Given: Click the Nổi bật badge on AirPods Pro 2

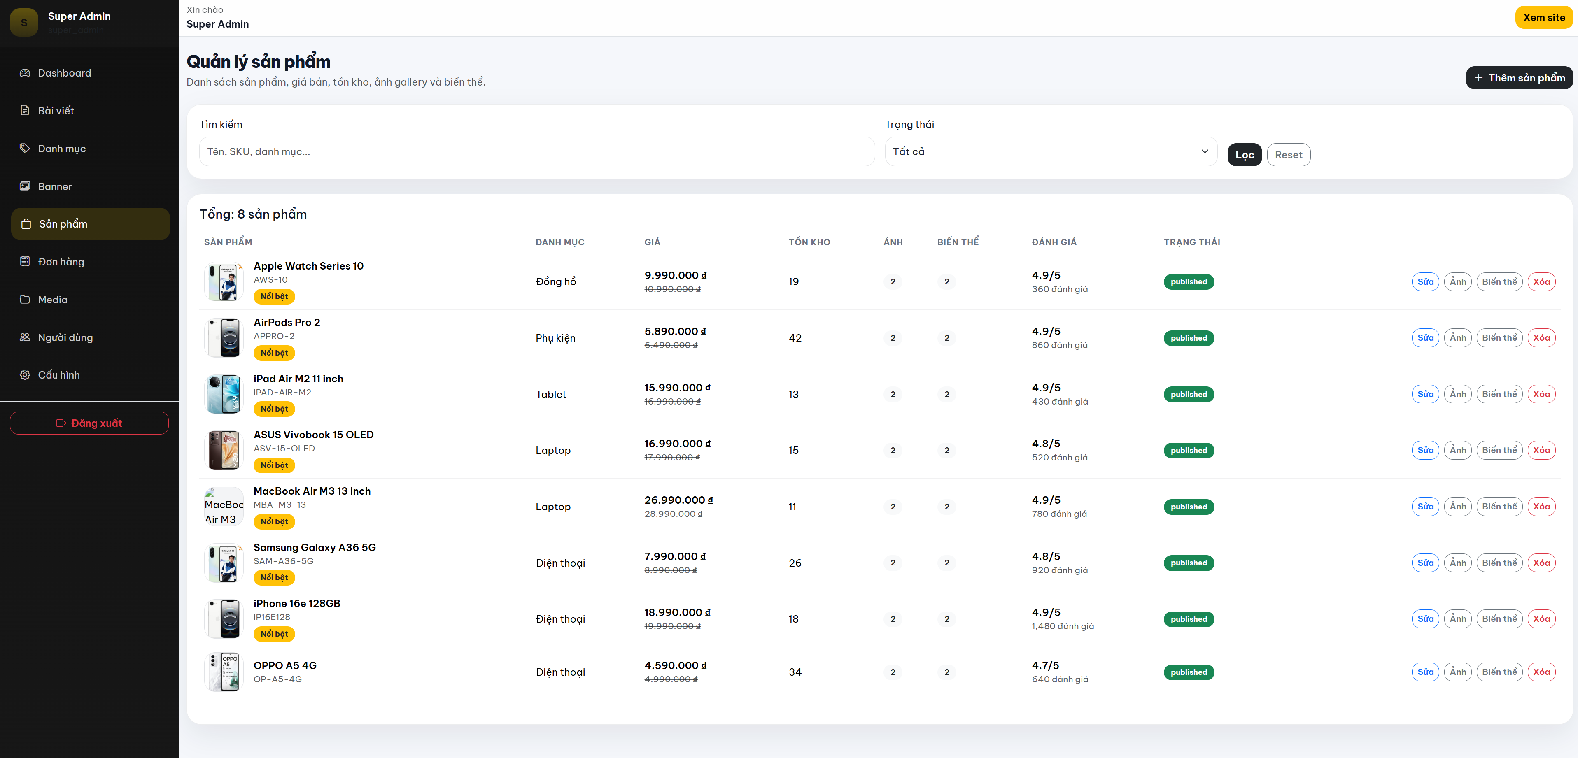Looking at the screenshot, I should tap(274, 353).
